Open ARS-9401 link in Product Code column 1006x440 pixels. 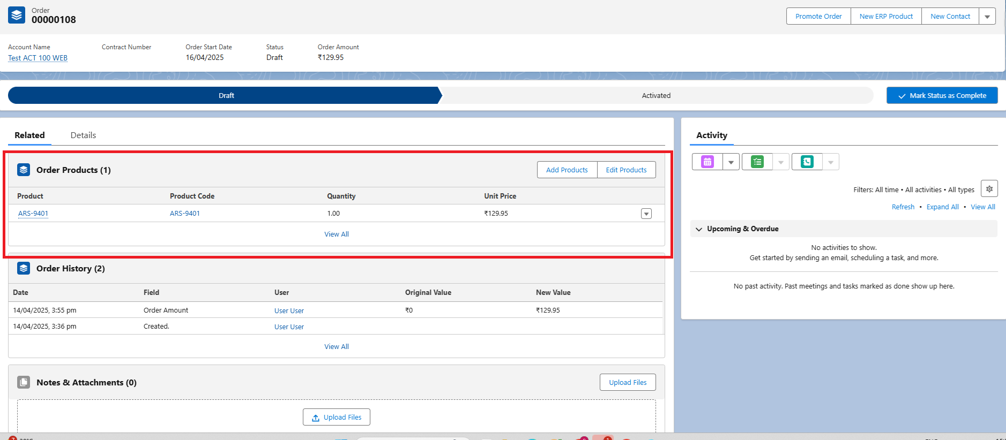185,213
